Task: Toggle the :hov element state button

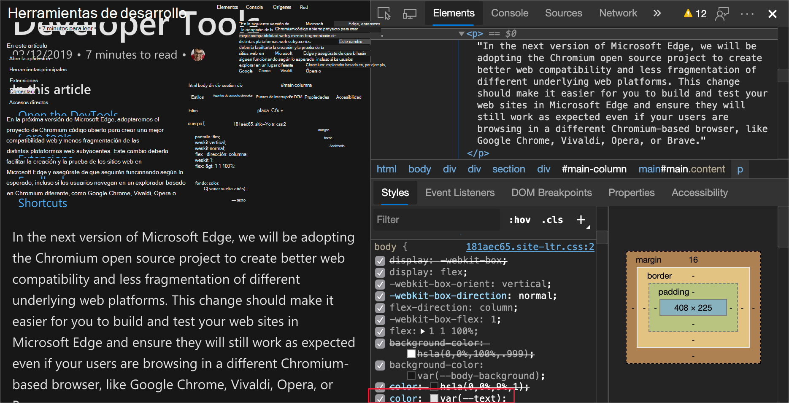Action: pyautogui.click(x=520, y=220)
